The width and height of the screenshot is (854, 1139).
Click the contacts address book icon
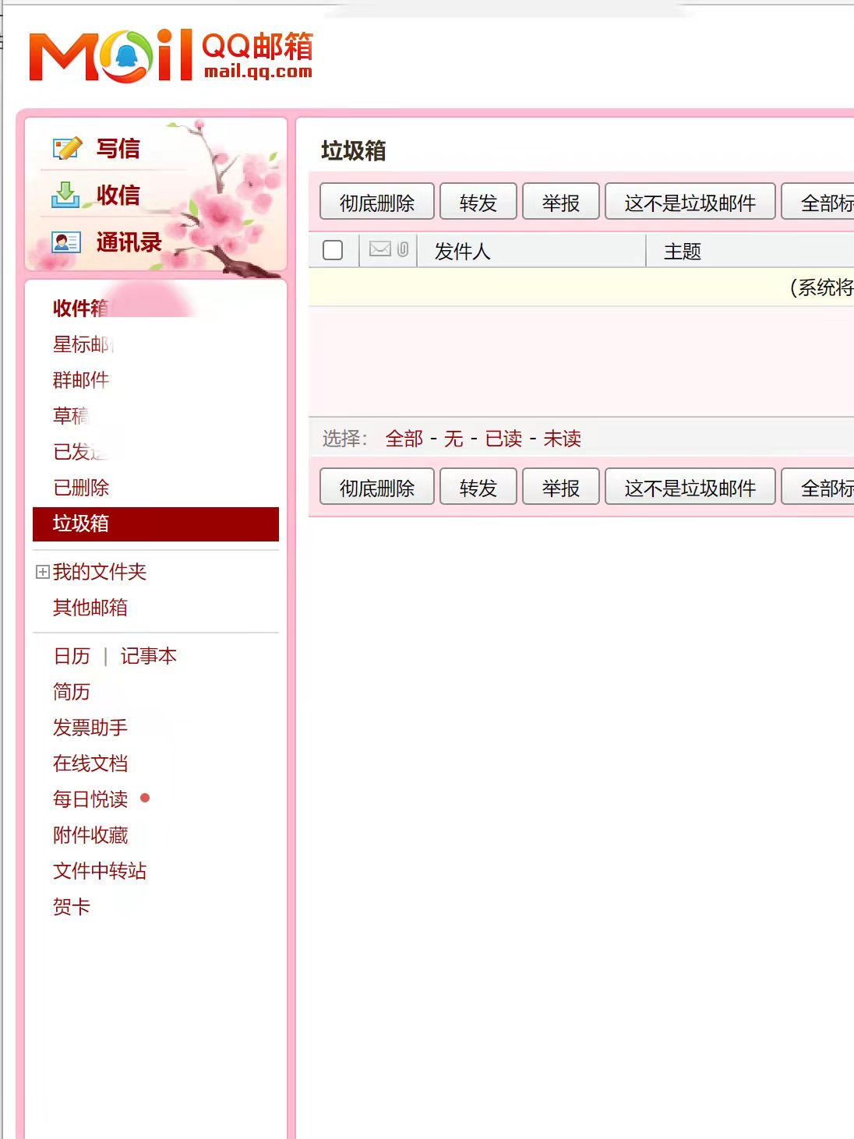(x=66, y=242)
